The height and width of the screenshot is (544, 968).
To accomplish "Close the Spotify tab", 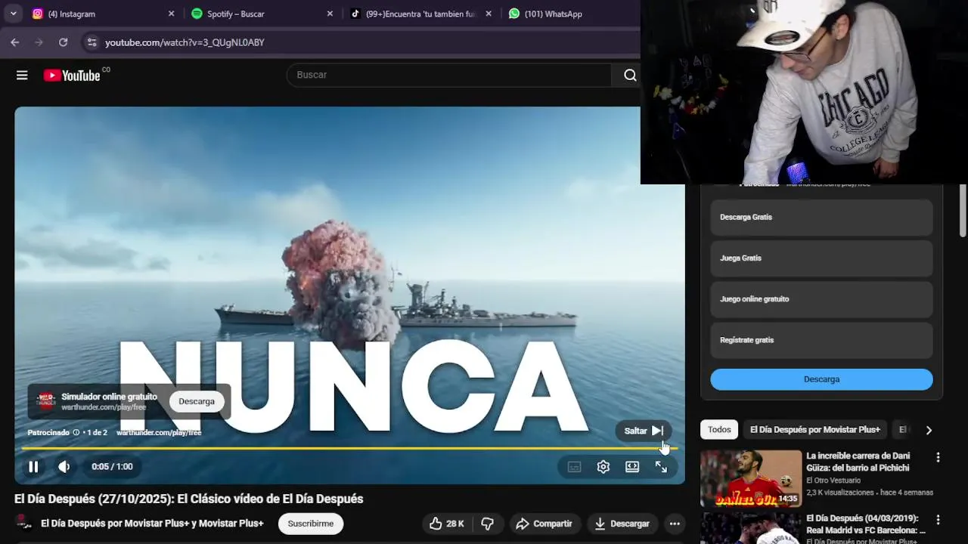I will click(x=330, y=14).
